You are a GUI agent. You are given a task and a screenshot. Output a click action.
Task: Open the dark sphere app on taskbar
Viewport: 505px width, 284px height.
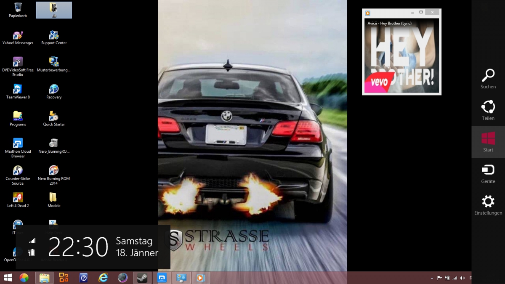pos(122,278)
